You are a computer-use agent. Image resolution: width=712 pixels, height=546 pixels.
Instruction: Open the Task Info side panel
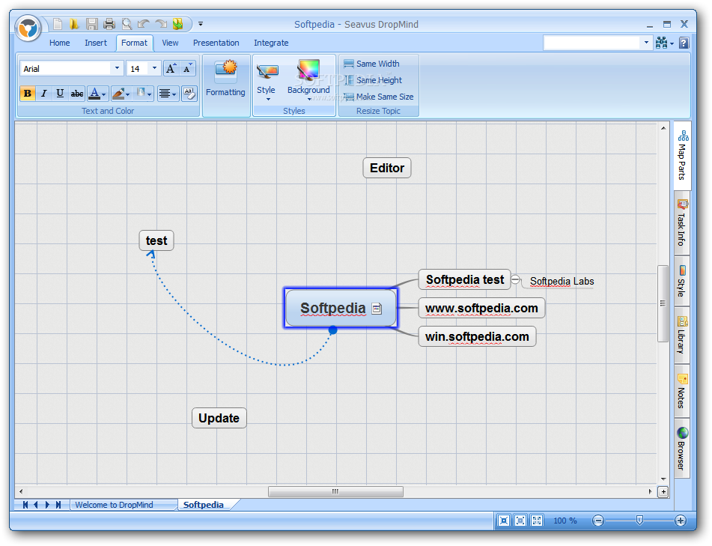tap(682, 222)
